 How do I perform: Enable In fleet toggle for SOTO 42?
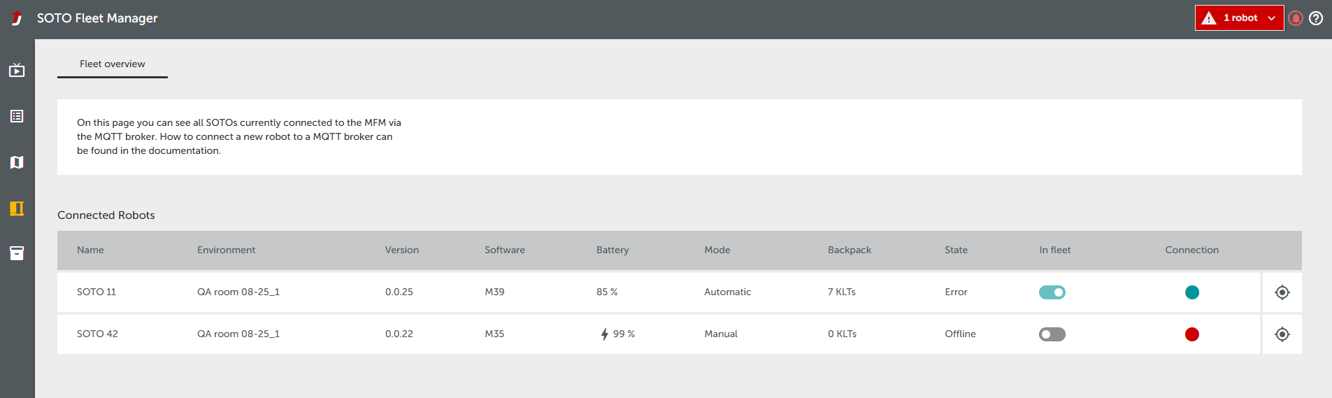pos(1052,334)
